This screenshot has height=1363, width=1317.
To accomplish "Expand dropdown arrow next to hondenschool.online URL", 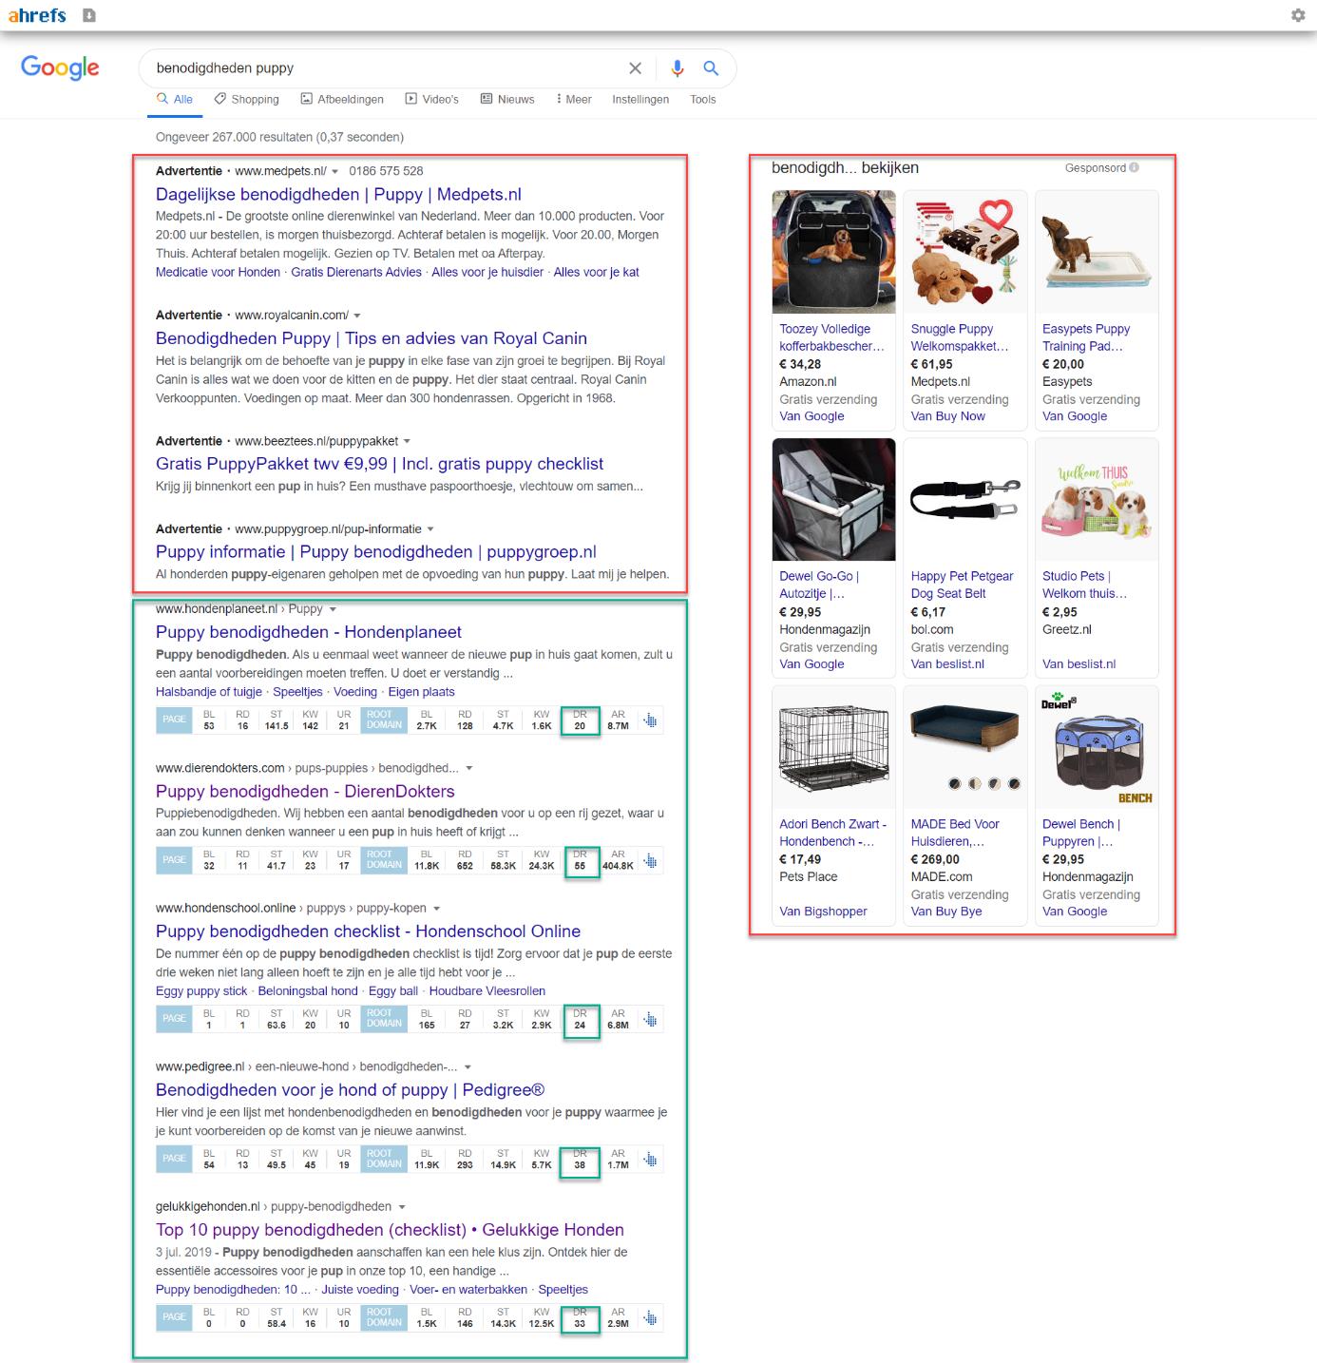I will pyautogui.click(x=437, y=909).
